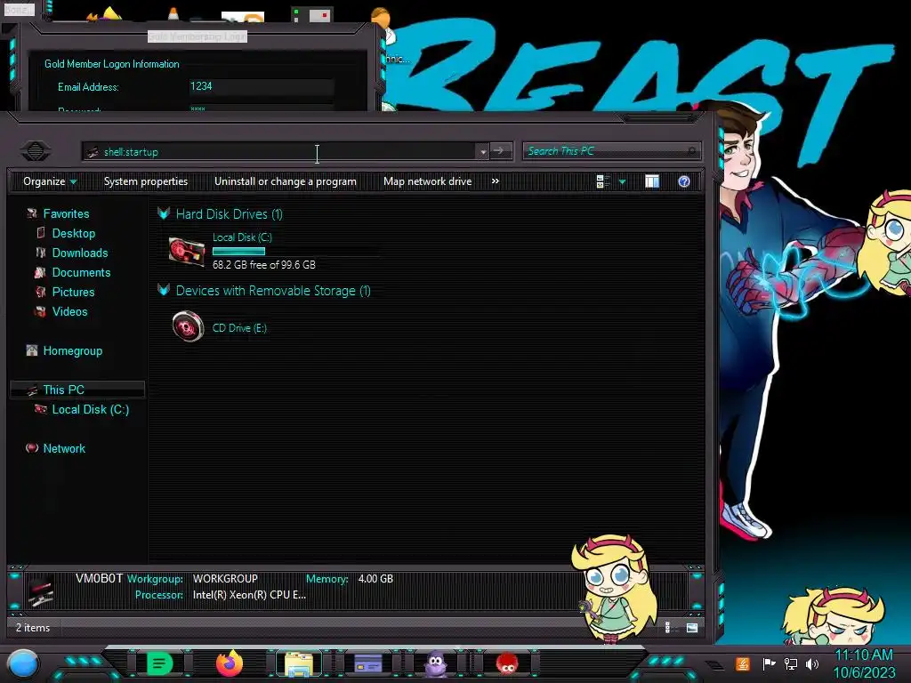Toggle the preview pane button
The height and width of the screenshot is (683, 911).
pos(652,181)
